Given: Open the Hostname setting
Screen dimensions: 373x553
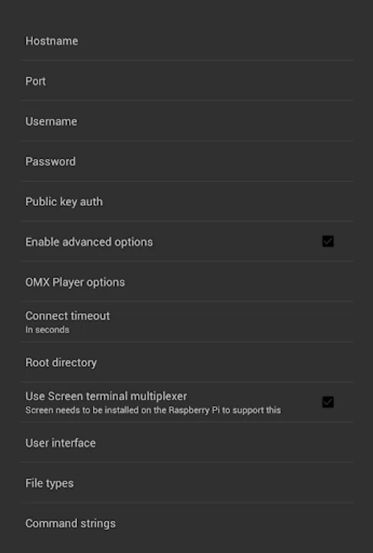Looking at the screenshot, I should click(52, 41).
